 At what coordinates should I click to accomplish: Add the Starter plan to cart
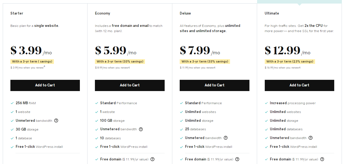(x=45, y=85)
